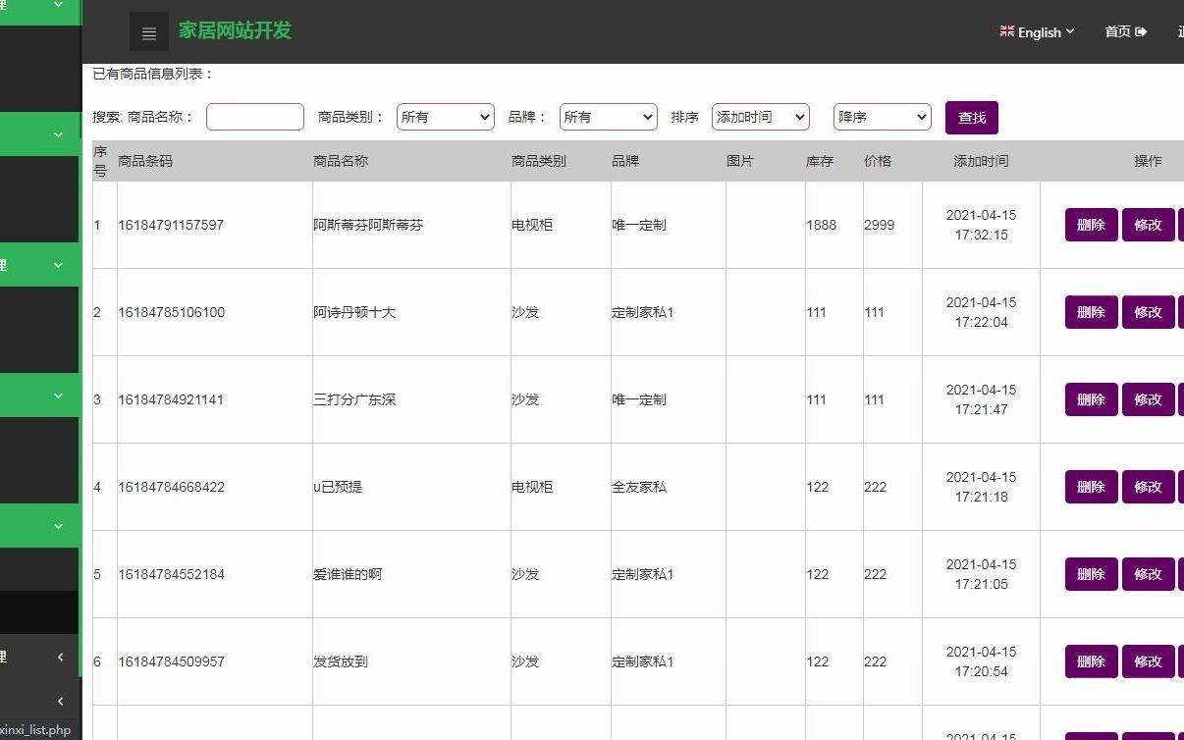Collapse the bottom sidebar section chevron
The width and height of the screenshot is (1184, 740).
60,701
